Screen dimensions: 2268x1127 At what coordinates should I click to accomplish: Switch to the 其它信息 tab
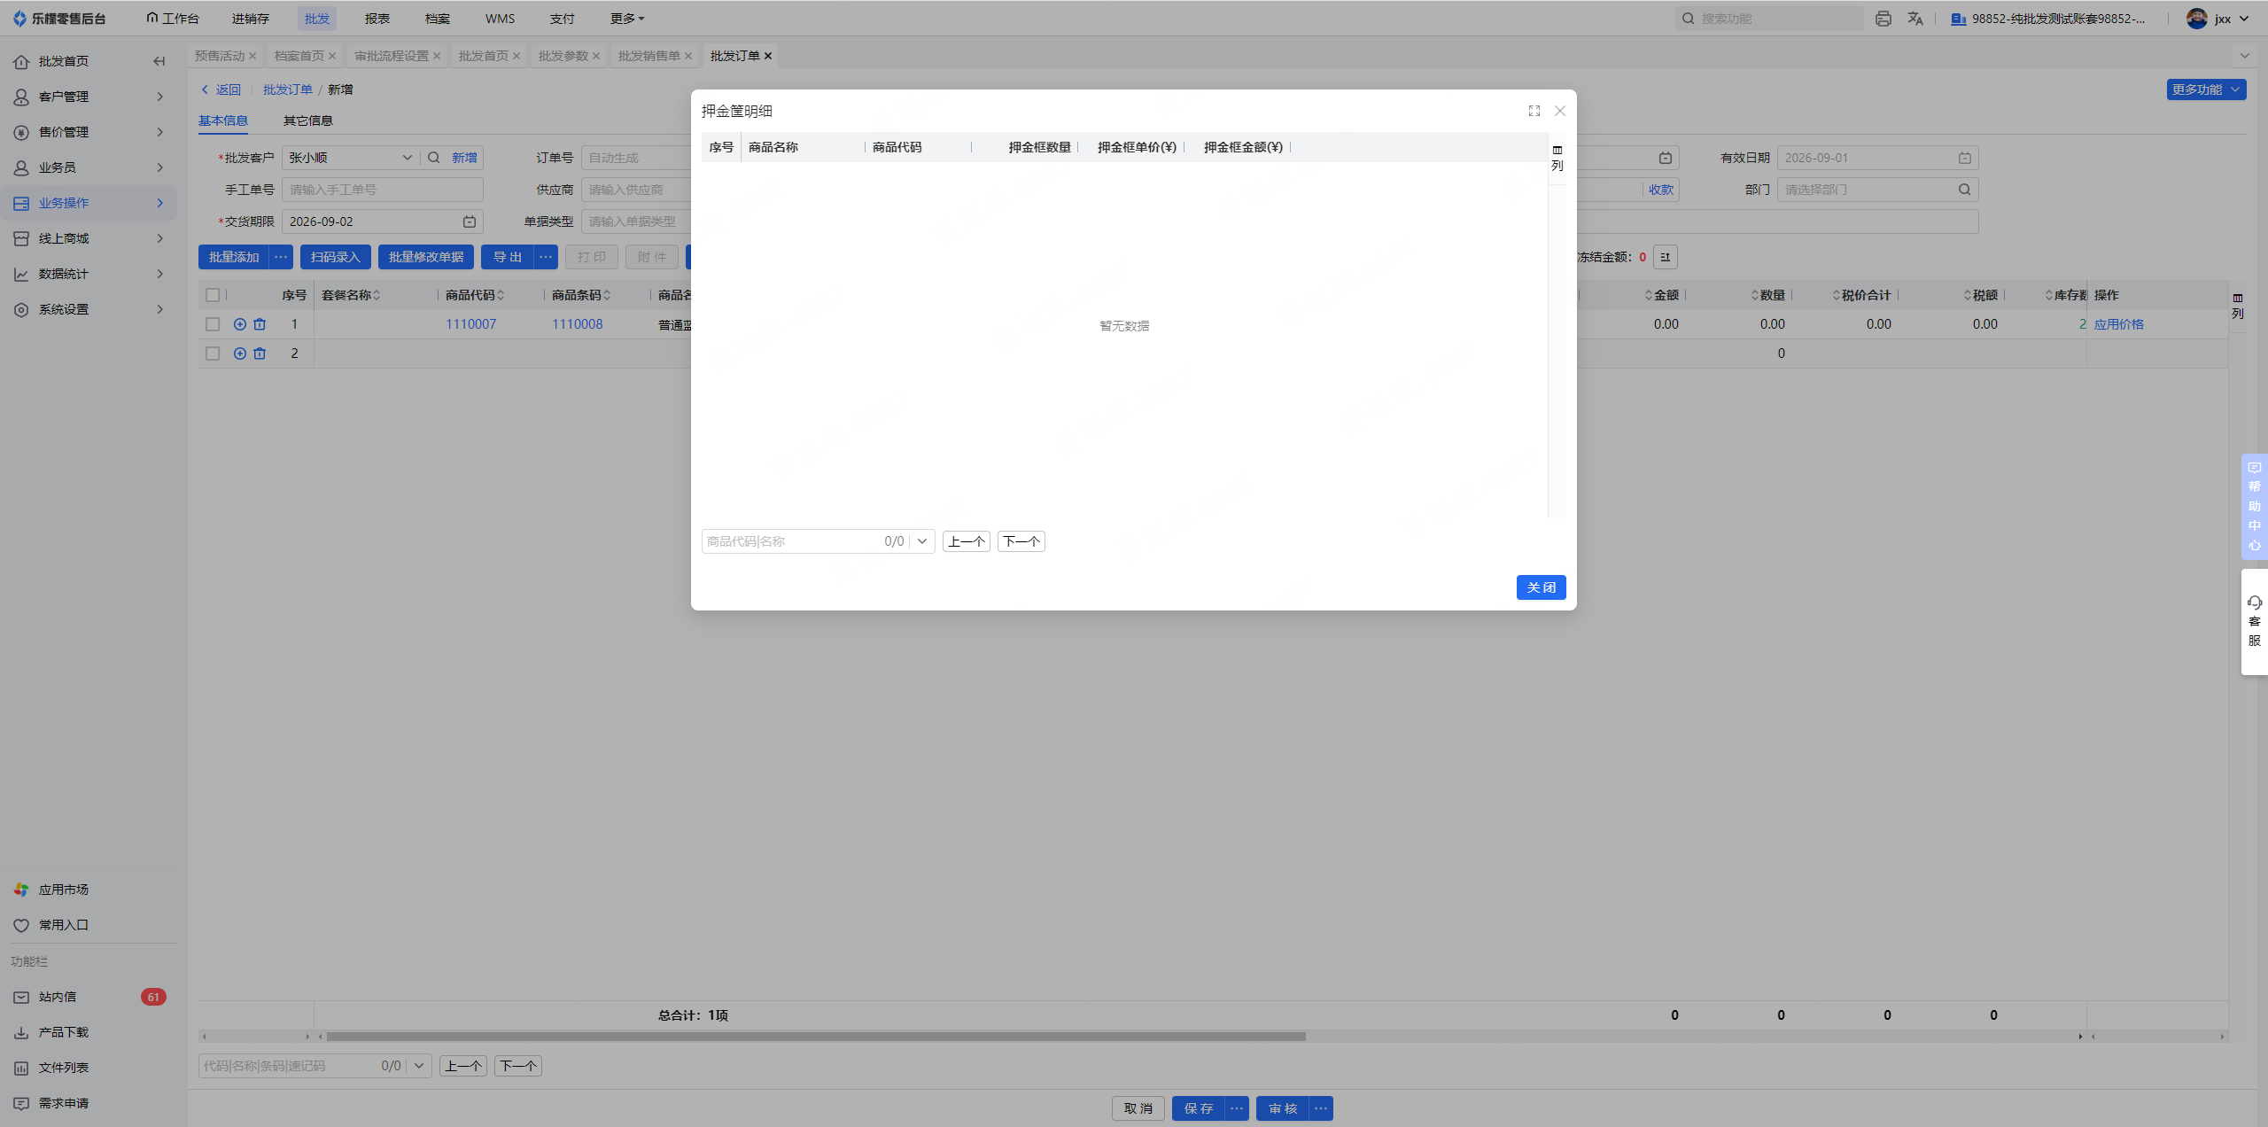(308, 120)
